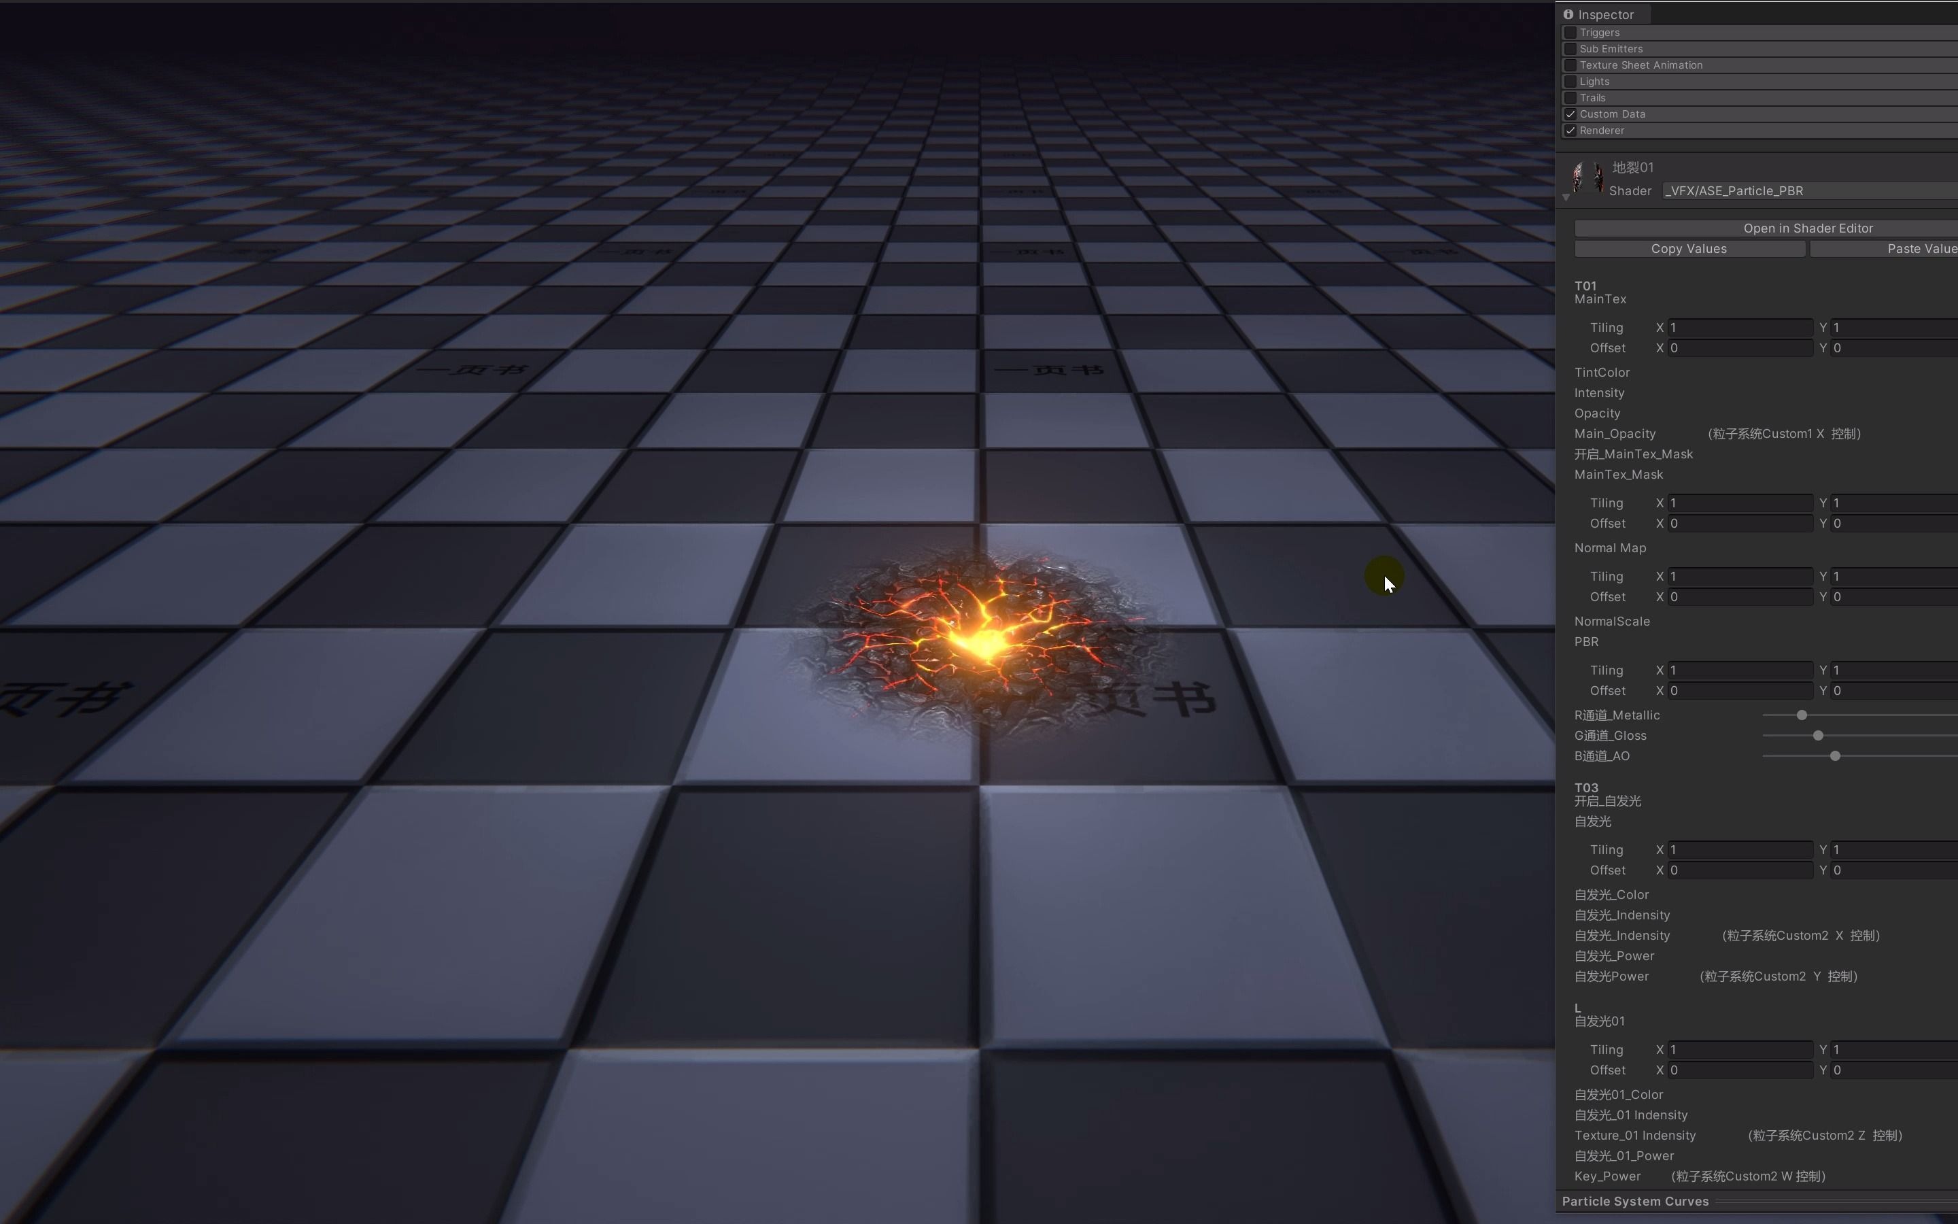Screen dimensions: 1958x1224
Task: Click the info icon on the Inspector tab
Action: coord(1570,14)
